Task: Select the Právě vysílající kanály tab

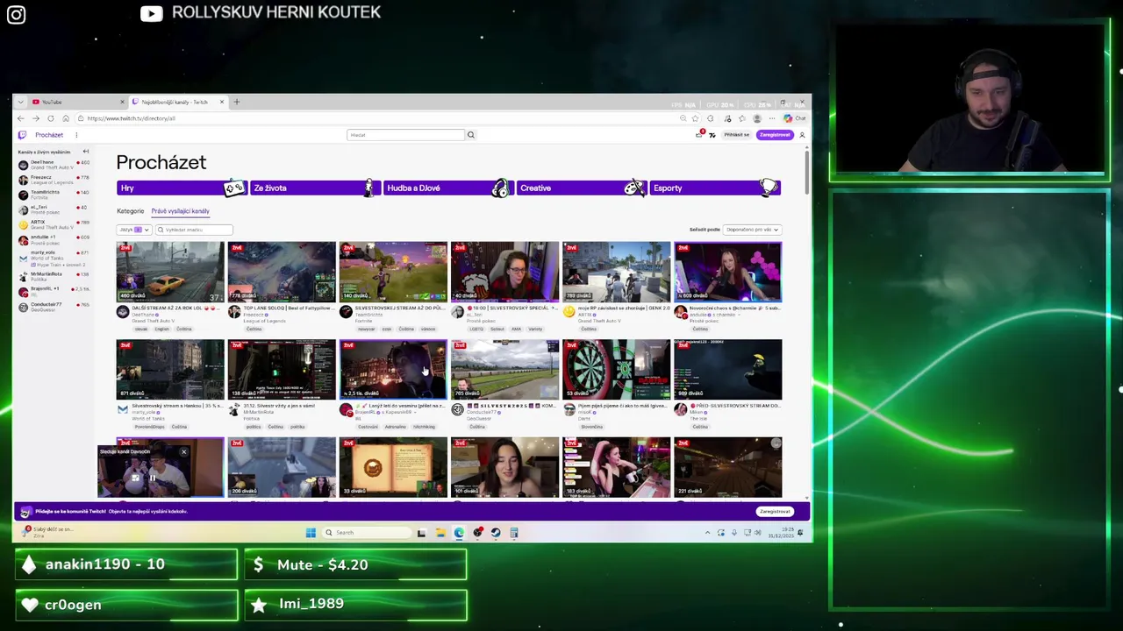Action: tap(180, 211)
